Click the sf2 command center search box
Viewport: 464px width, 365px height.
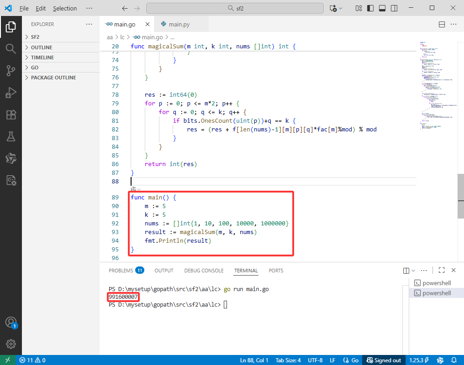[235, 8]
